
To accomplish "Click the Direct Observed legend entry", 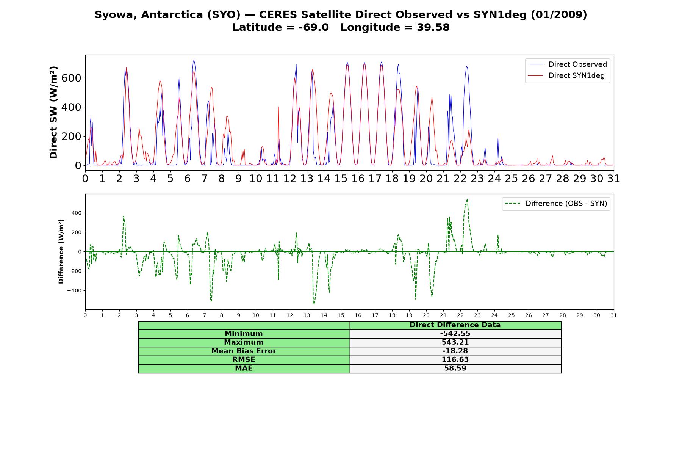I will pyautogui.click(x=567, y=64).
